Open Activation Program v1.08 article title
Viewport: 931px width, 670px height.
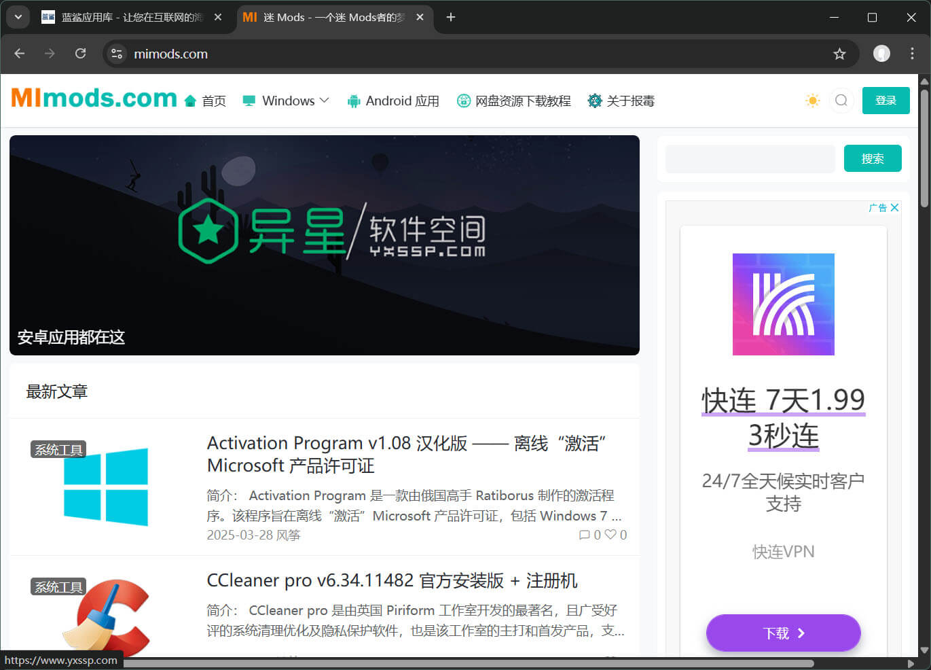(406, 454)
